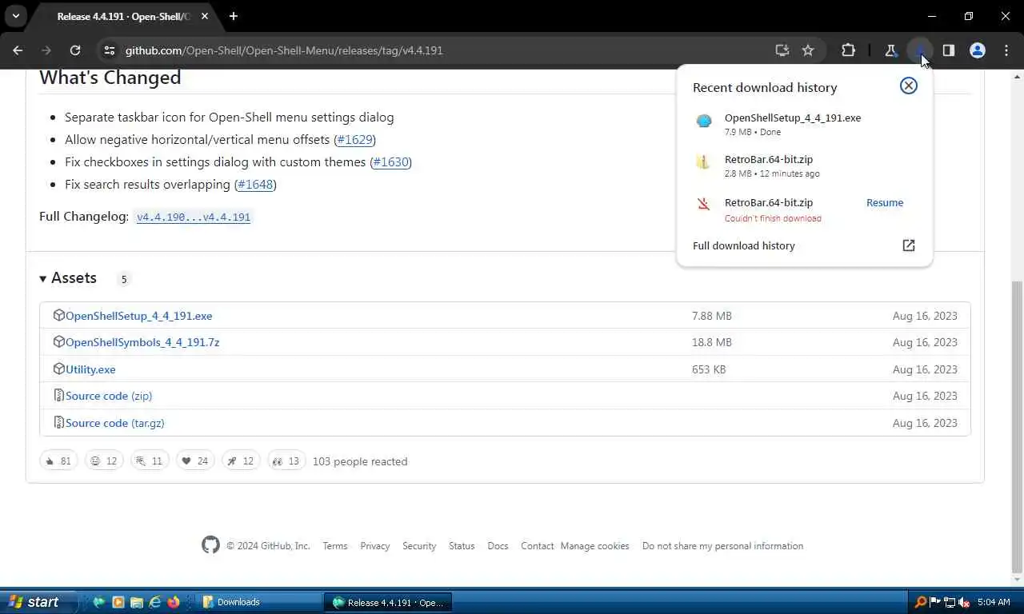Click the muted volume tray icon

[x=964, y=602]
